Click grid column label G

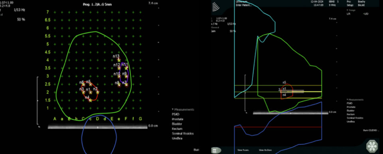(140, 119)
